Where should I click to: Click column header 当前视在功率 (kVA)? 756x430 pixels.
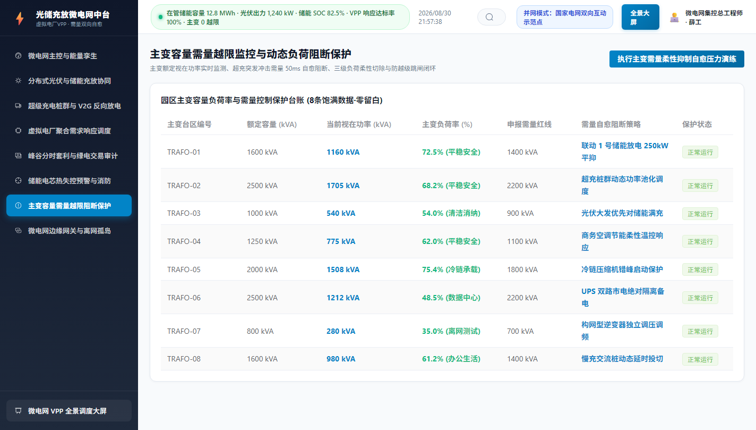pyautogui.click(x=359, y=124)
